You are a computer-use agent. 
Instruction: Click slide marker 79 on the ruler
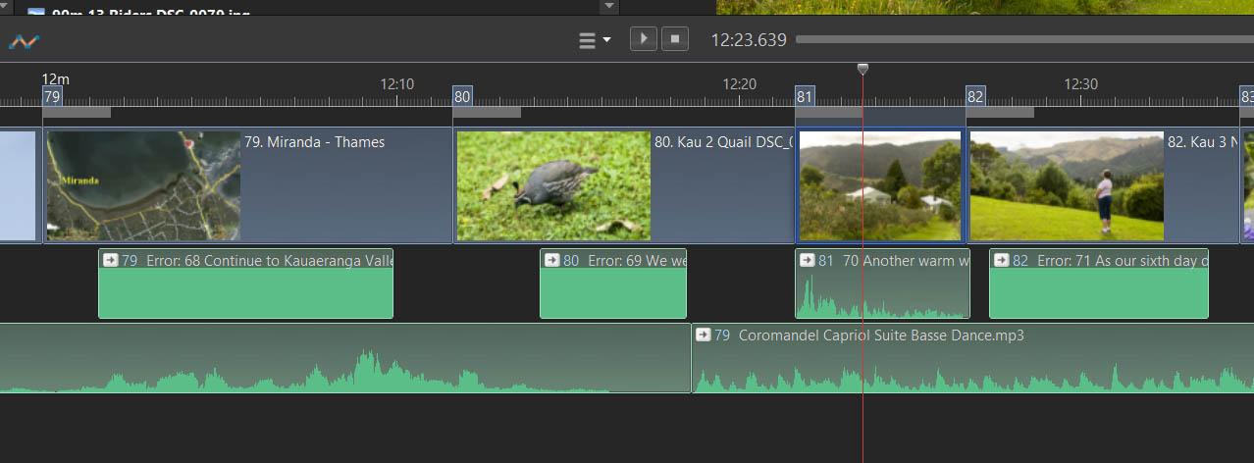tap(52, 96)
